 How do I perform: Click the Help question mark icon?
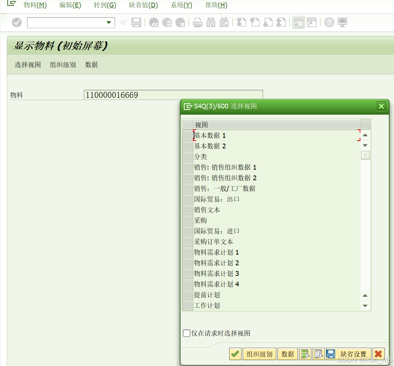click(x=329, y=23)
